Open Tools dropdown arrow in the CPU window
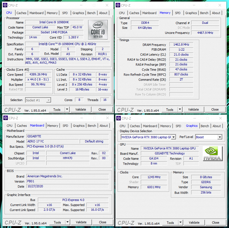This screenshot has width=229, height=228. (67, 109)
